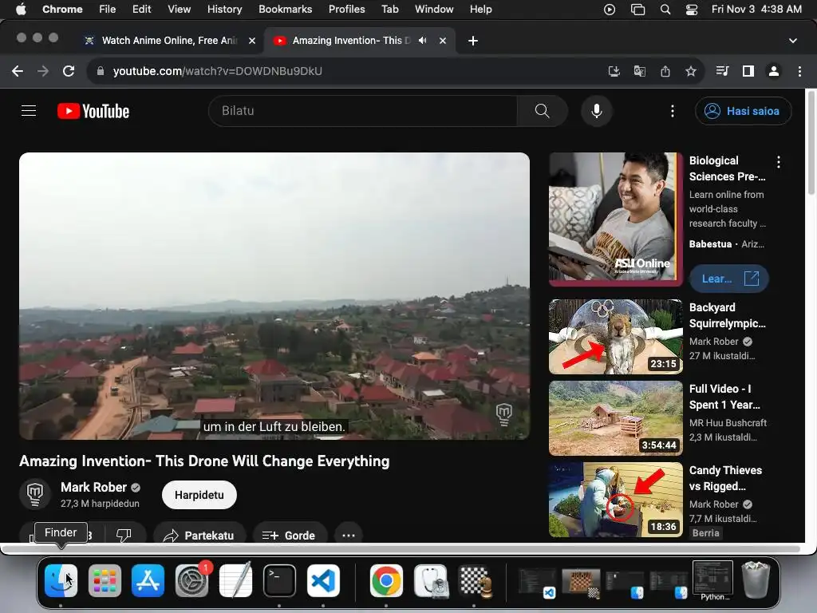This screenshot has height=613, width=817.
Task: Open Google Translate icon in address bar
Action: click(639, 71)
